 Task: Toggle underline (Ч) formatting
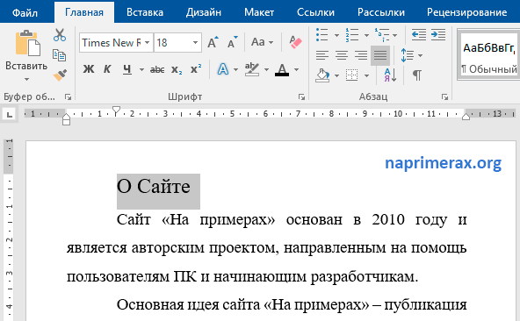(127, 69)
